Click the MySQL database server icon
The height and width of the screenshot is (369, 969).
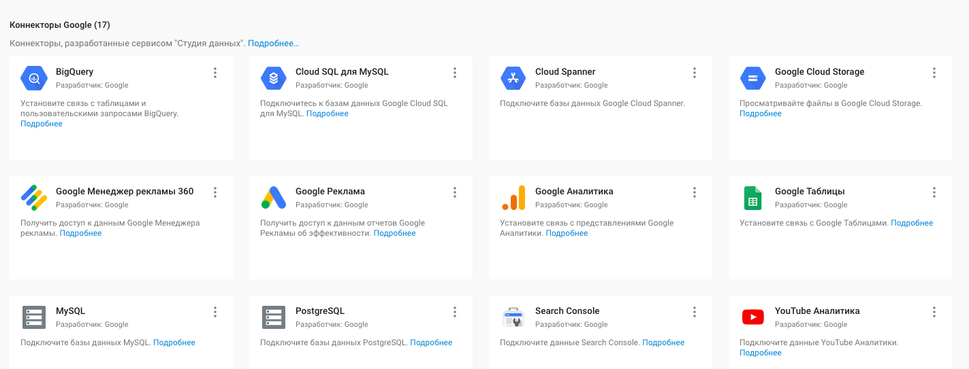point(34,317)
